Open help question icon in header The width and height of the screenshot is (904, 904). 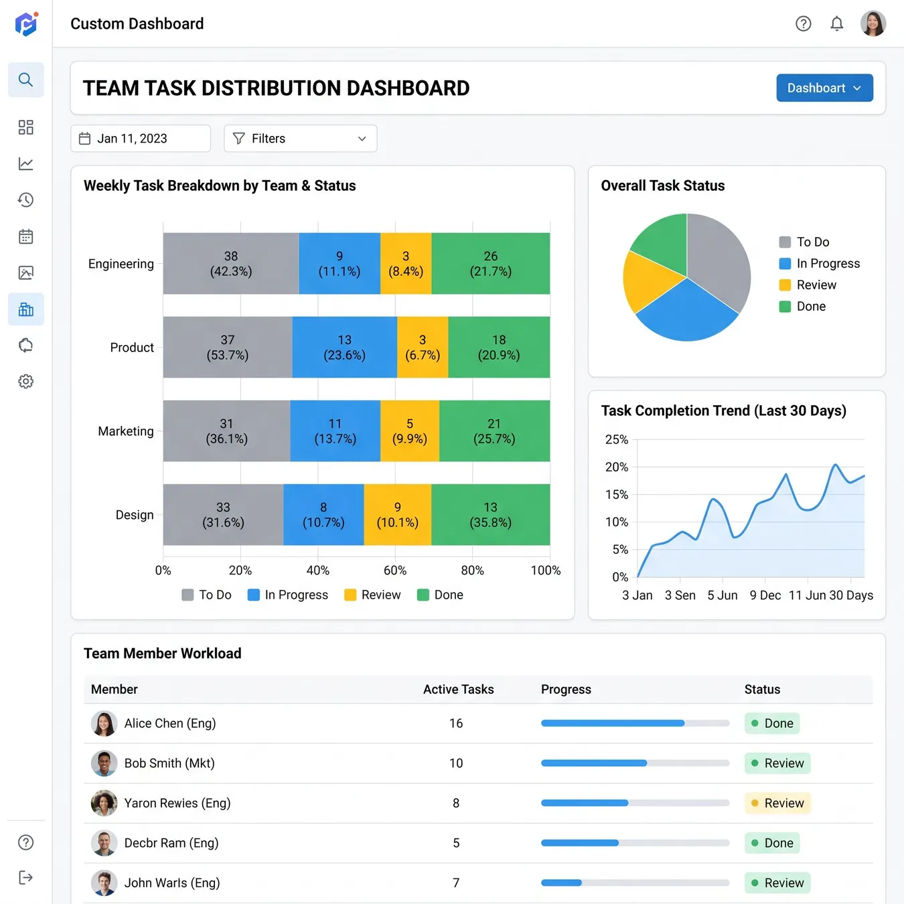pos(804,24)
